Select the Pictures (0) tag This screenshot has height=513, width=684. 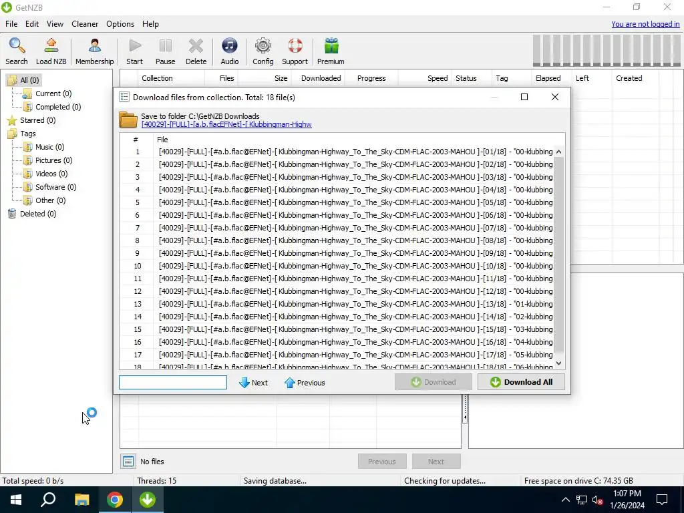coord(47,160)
